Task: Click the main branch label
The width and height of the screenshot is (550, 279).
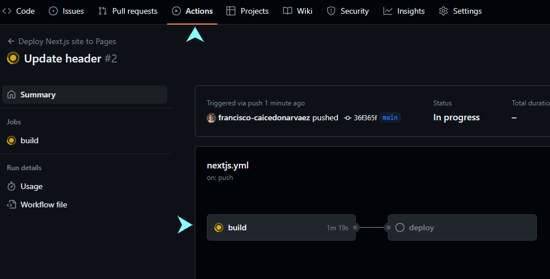Action: point(390,117)
